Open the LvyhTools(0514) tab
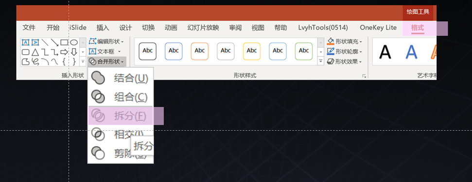The height and width of the screenshot is (182, 472). coord(323,28)
